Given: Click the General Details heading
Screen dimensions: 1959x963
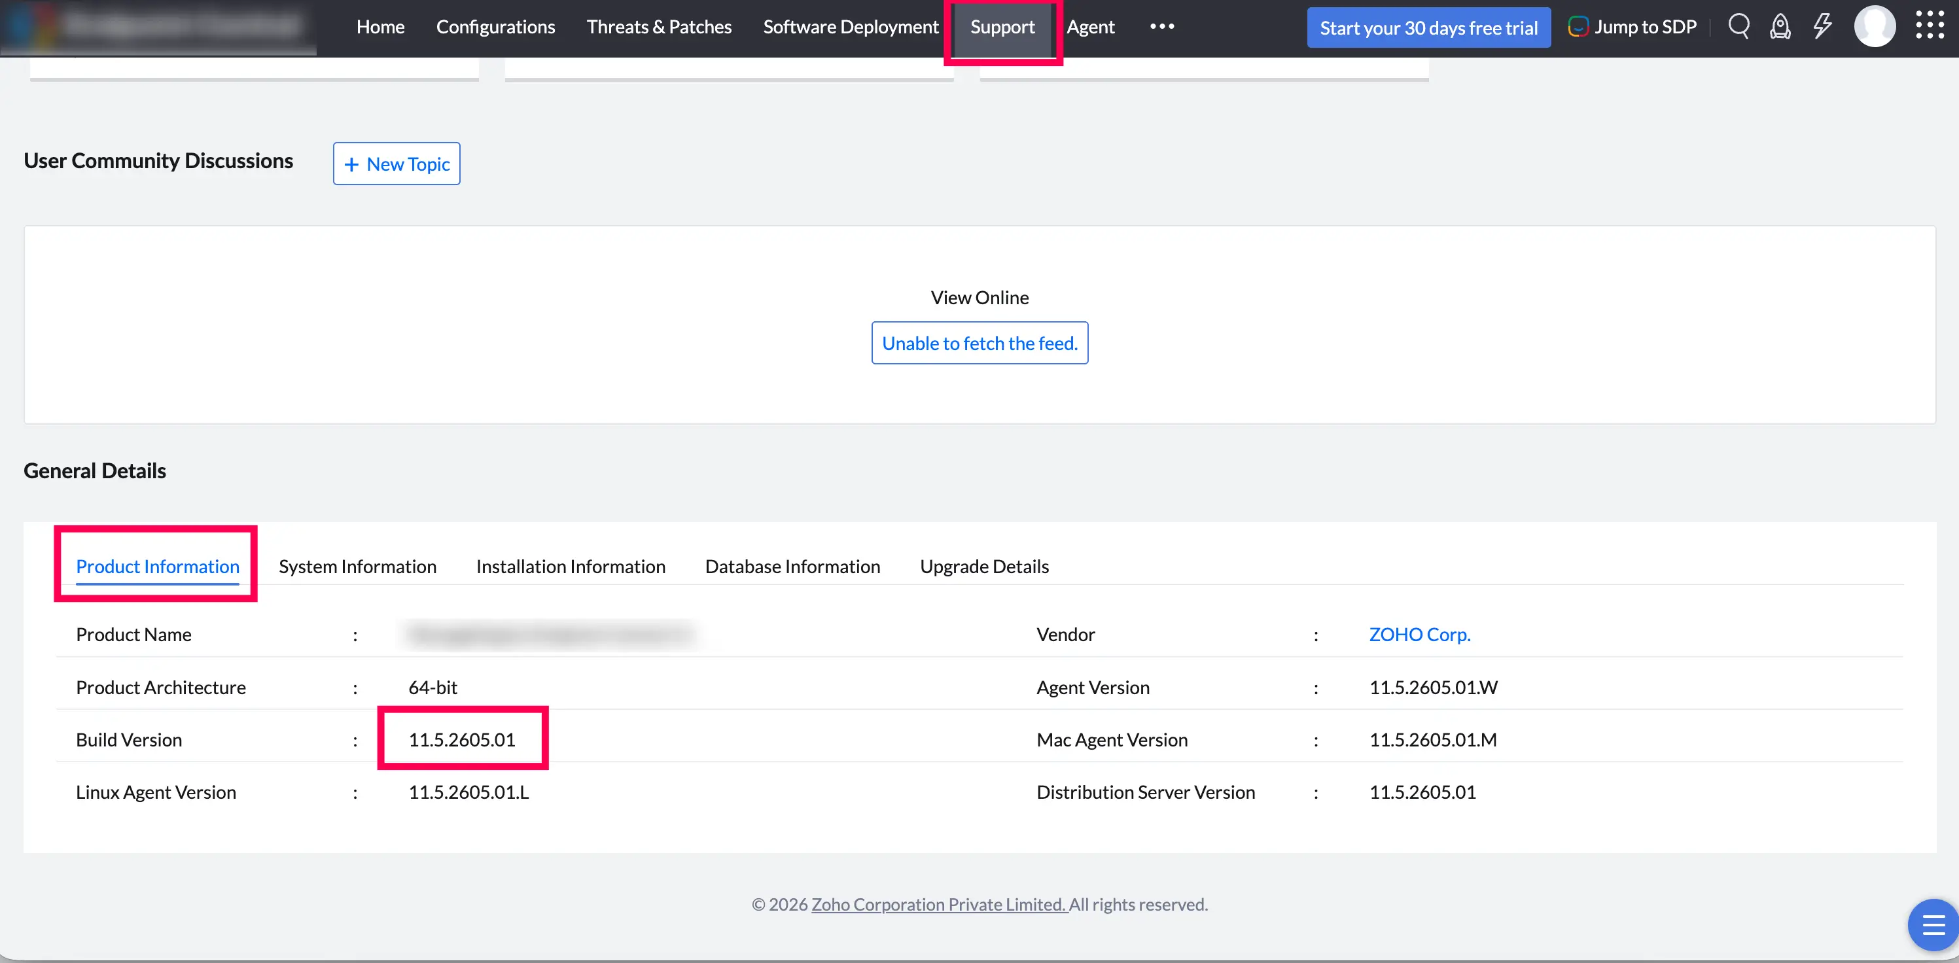Looking at the screenshot, I should (x=94, y=471).
